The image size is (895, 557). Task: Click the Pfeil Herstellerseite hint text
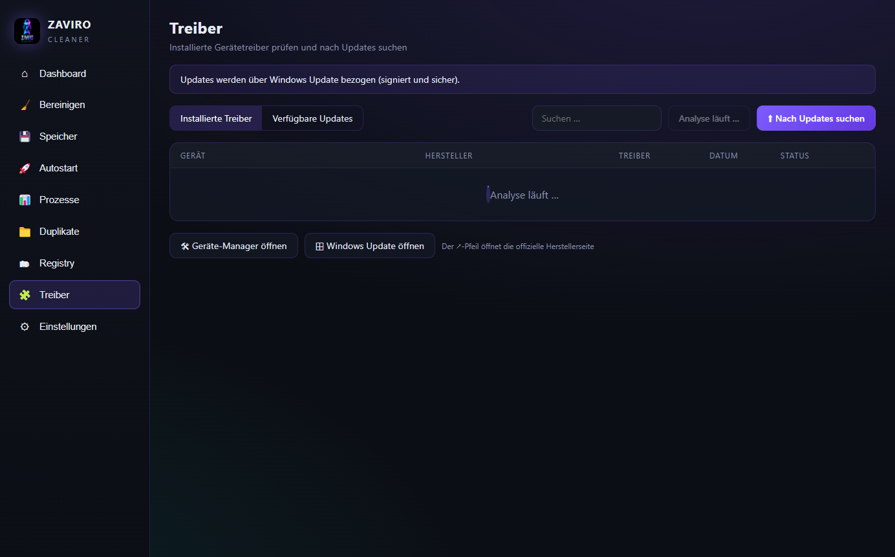tap(518, 246)
